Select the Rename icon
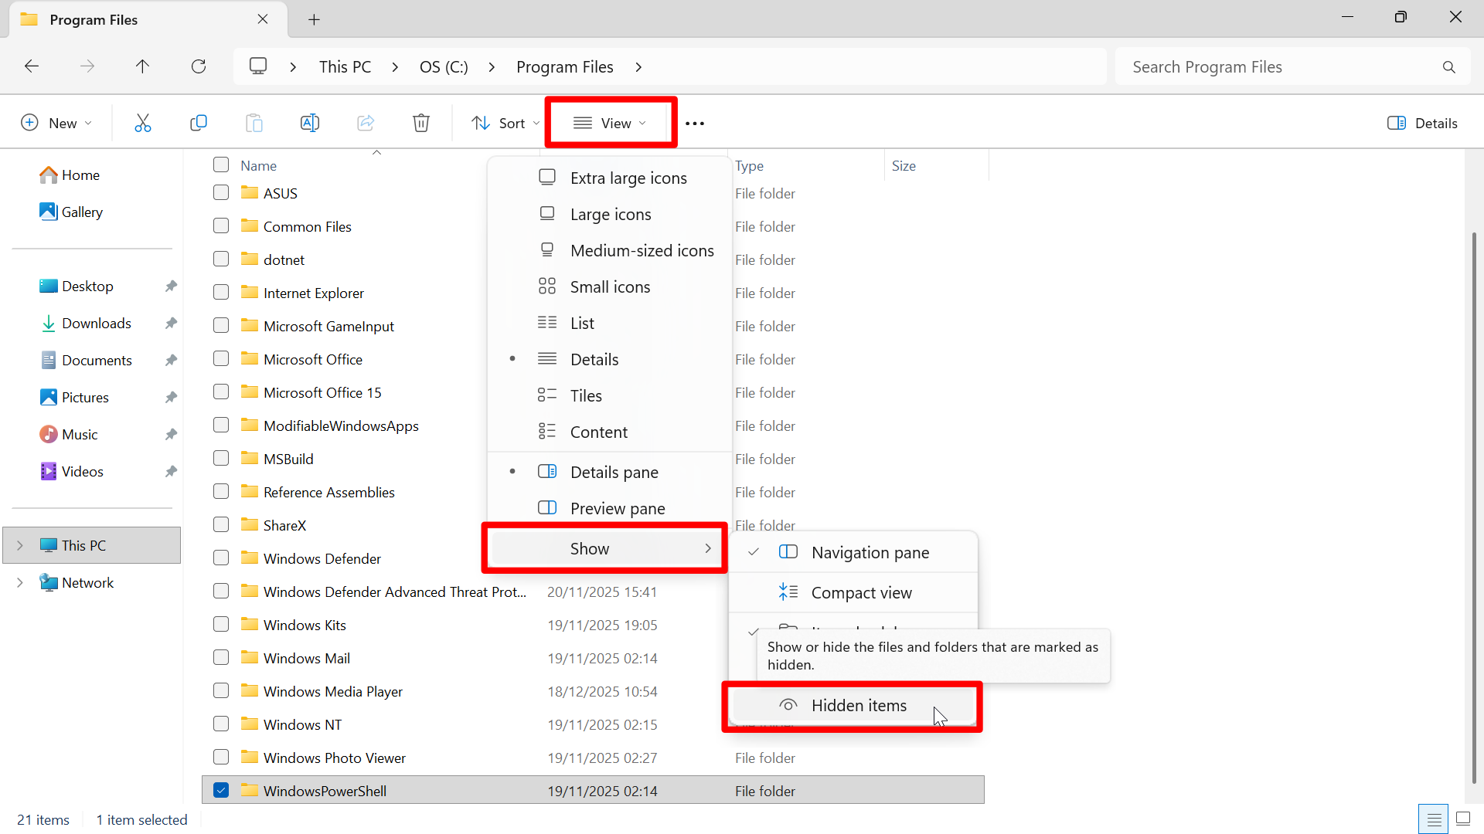 click(x=309, y=122)
